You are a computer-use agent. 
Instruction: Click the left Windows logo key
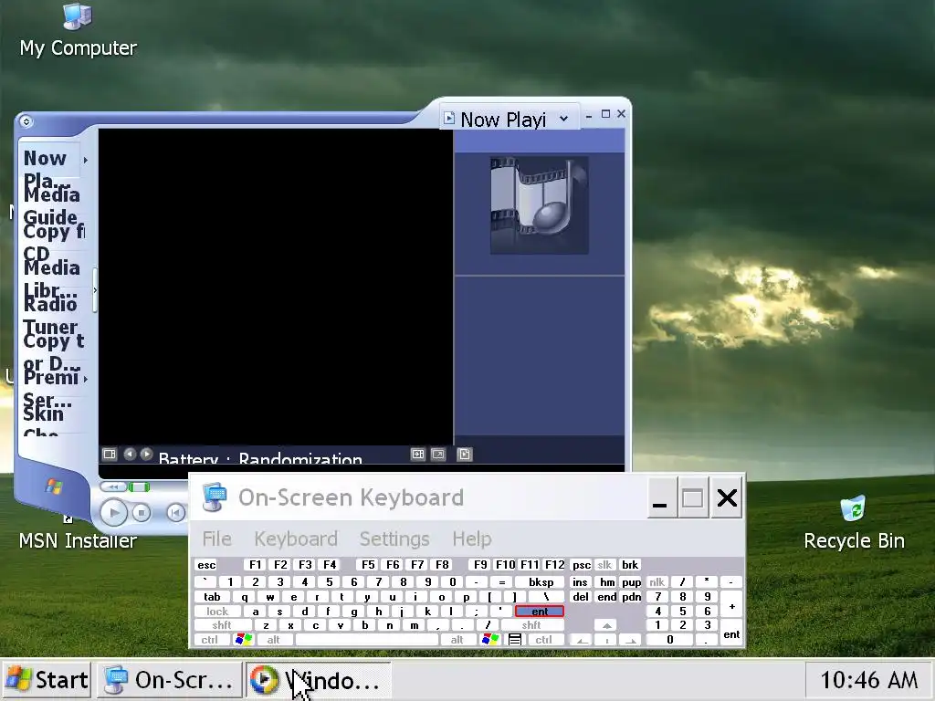[x=243, y=640]
